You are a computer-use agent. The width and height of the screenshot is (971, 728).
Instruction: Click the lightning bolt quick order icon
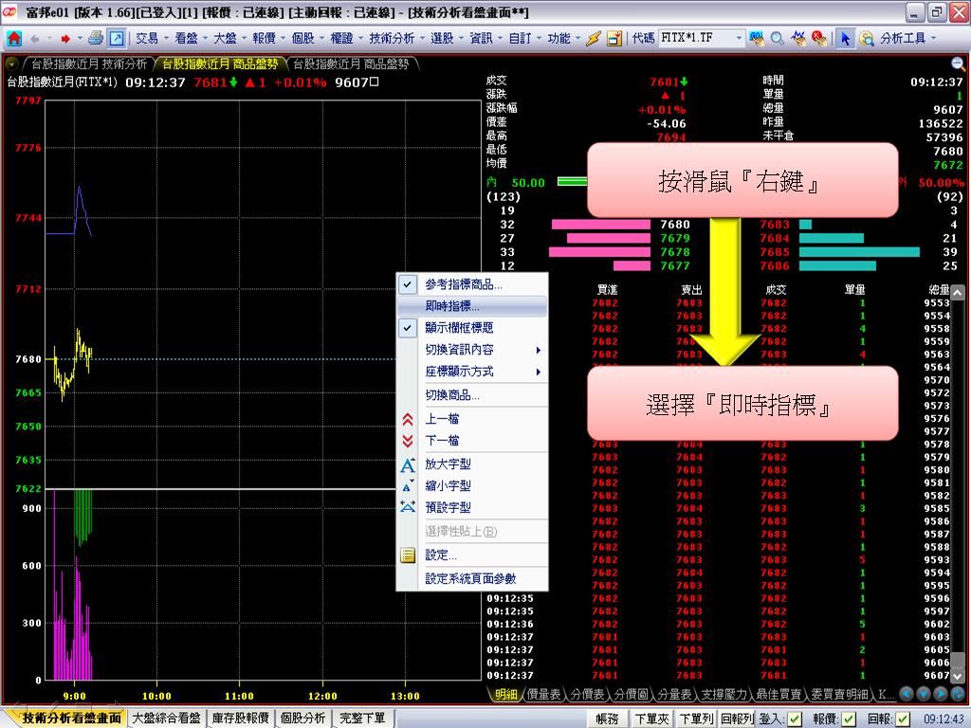[x=594, y=38]
